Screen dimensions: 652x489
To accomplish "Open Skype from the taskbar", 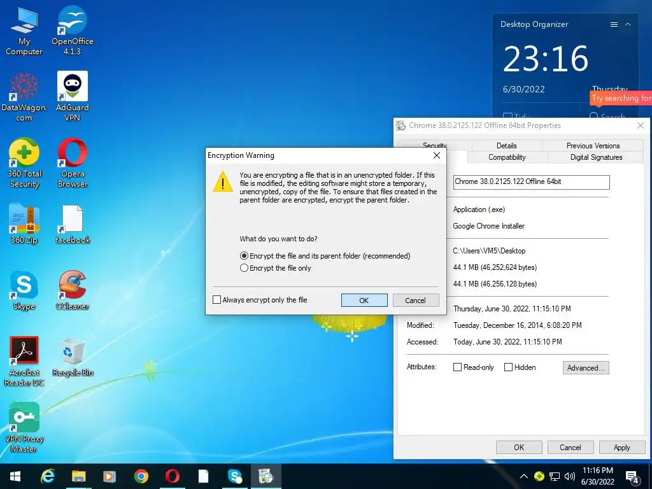I will tap(235, 476).
